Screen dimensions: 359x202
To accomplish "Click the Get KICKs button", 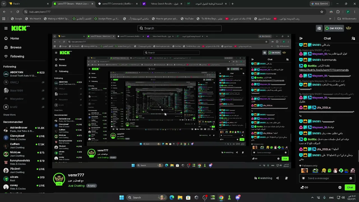I will (x=334, y=28).
